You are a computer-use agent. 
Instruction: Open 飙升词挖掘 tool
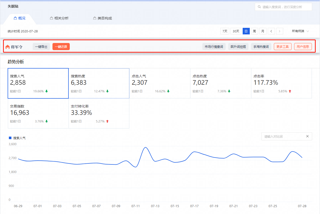coord(238,47)
